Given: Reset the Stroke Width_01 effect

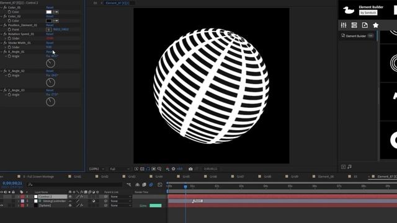Looking at the screenshot, I should [50, 43].
